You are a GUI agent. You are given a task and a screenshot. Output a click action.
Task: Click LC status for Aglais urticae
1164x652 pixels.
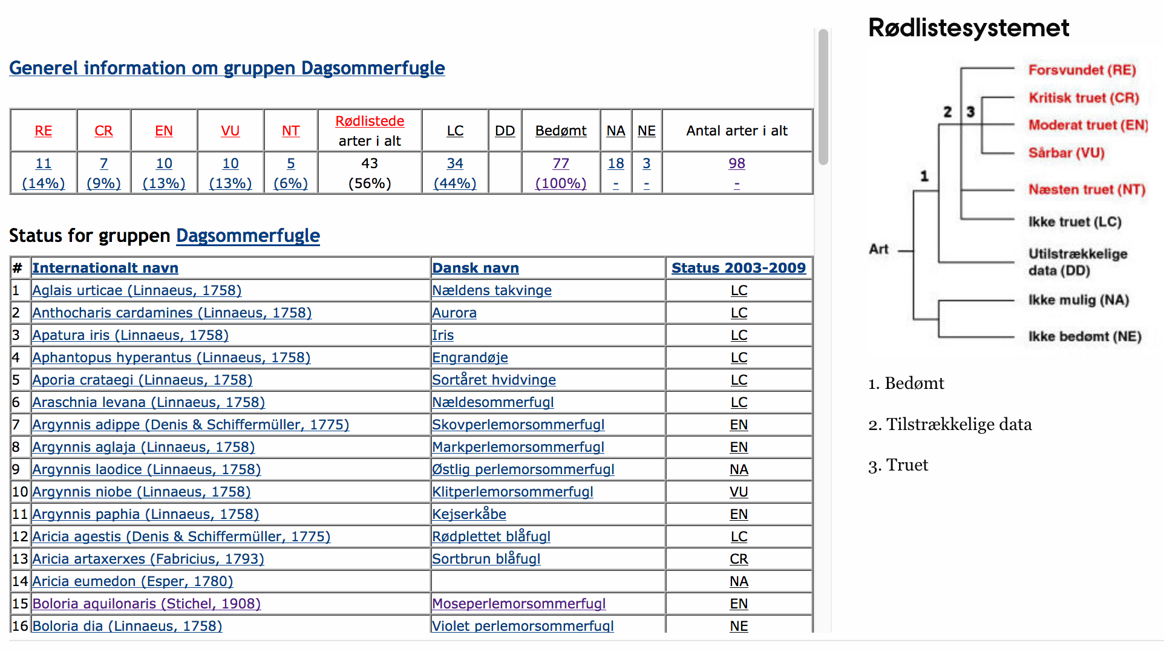click(x=739, y=290)
